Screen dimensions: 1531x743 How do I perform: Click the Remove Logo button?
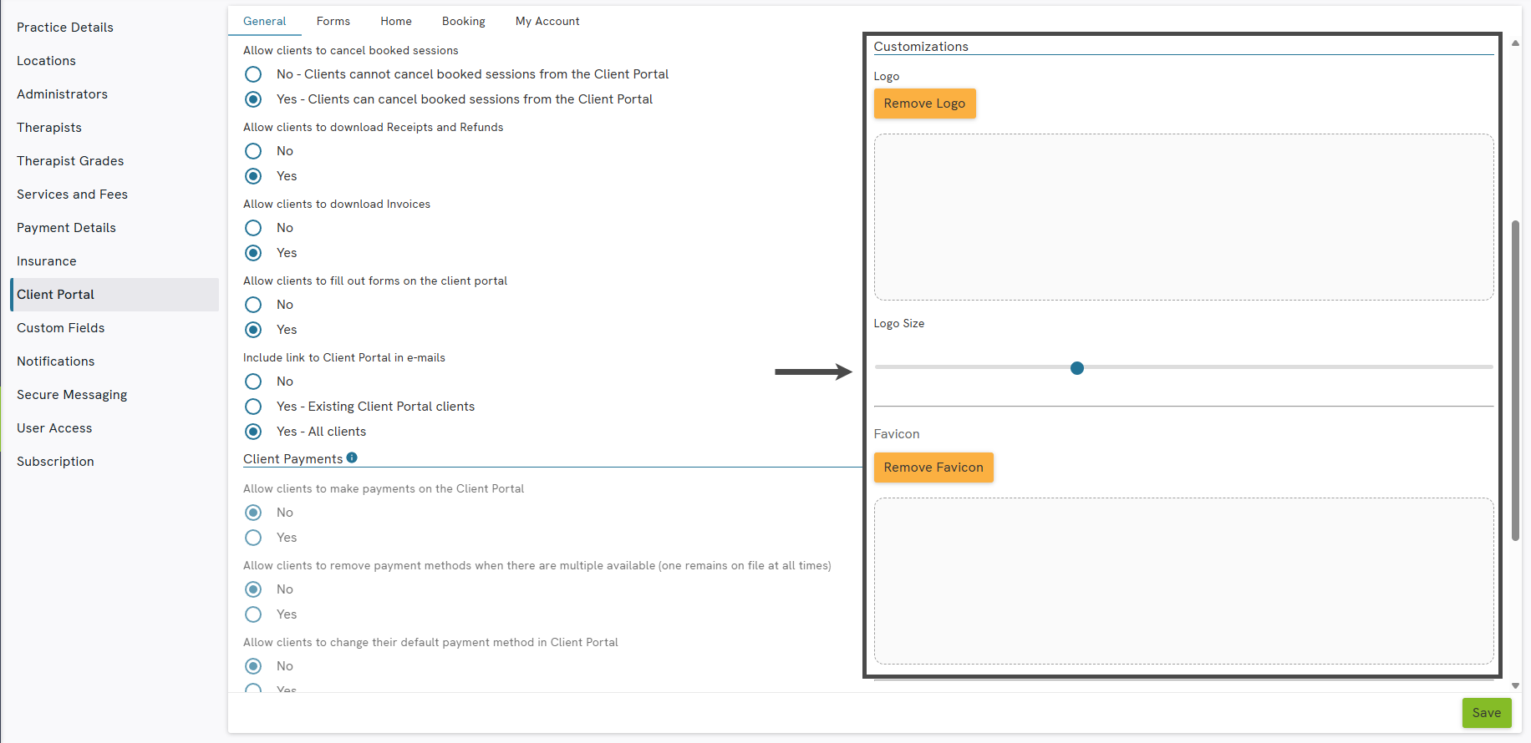coord(924,104)
